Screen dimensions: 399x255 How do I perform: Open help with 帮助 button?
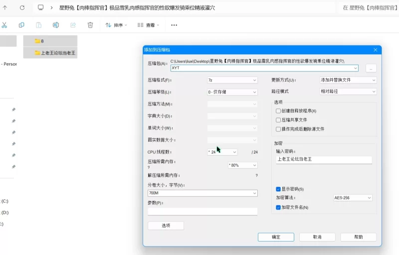coord(358,237)
